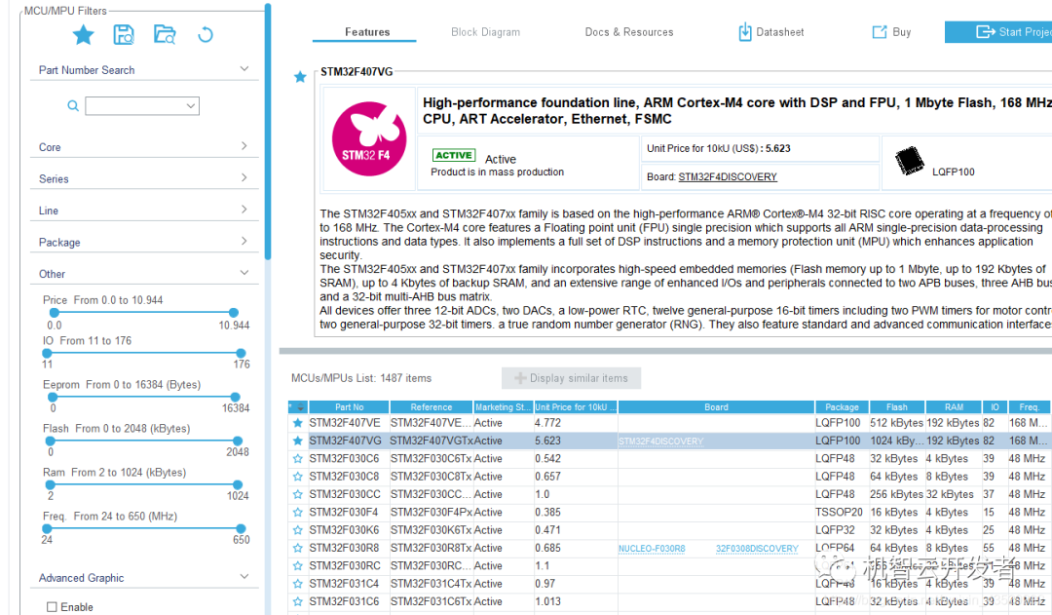This screenshot has width=1052, height=615.
Task: Enable the Advanced Graphic checkbox
Action: [x=52, y=607]
